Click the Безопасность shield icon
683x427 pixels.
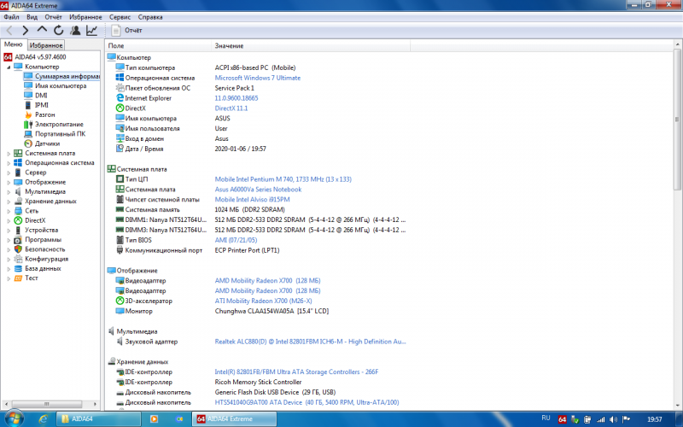[x=18, y=249]
